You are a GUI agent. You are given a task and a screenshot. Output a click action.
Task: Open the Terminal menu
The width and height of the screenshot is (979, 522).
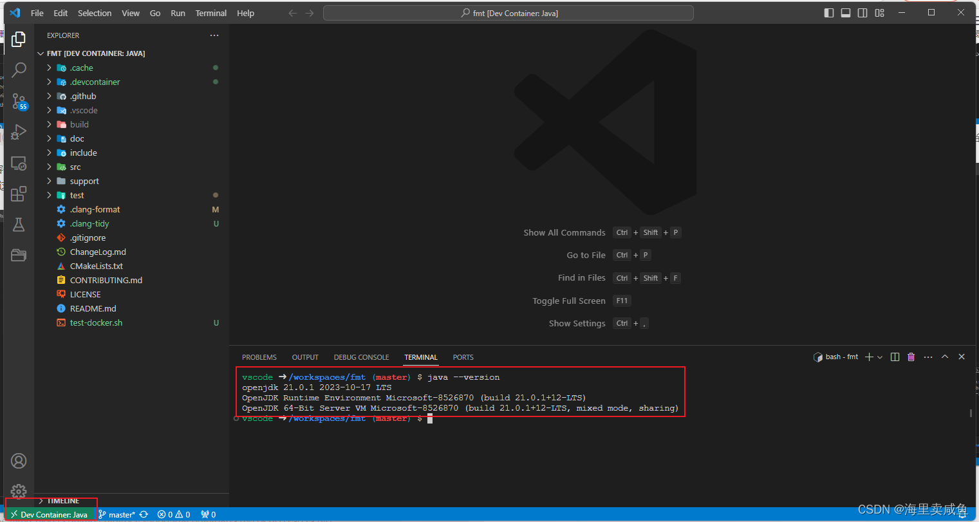point(210,13)
